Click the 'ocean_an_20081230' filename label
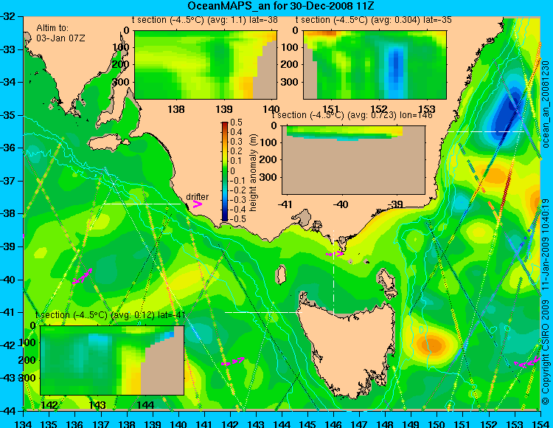This screenshot has width=553, height=428. point(546,104)
